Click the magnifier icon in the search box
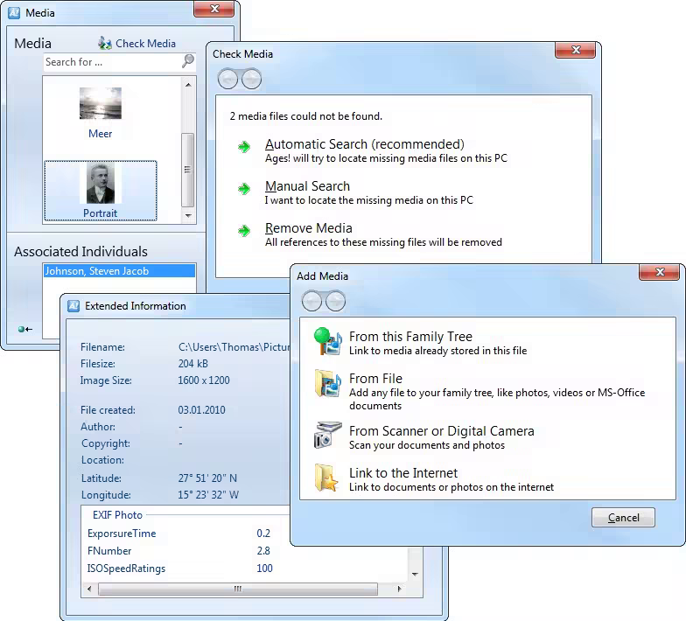This screenshot has width=686, height=621. point(187,61)
